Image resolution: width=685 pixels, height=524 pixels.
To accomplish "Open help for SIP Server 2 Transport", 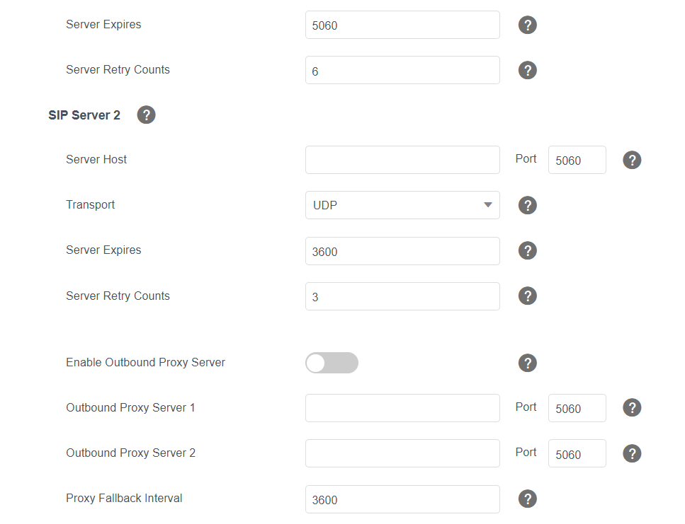I will 527,205.
